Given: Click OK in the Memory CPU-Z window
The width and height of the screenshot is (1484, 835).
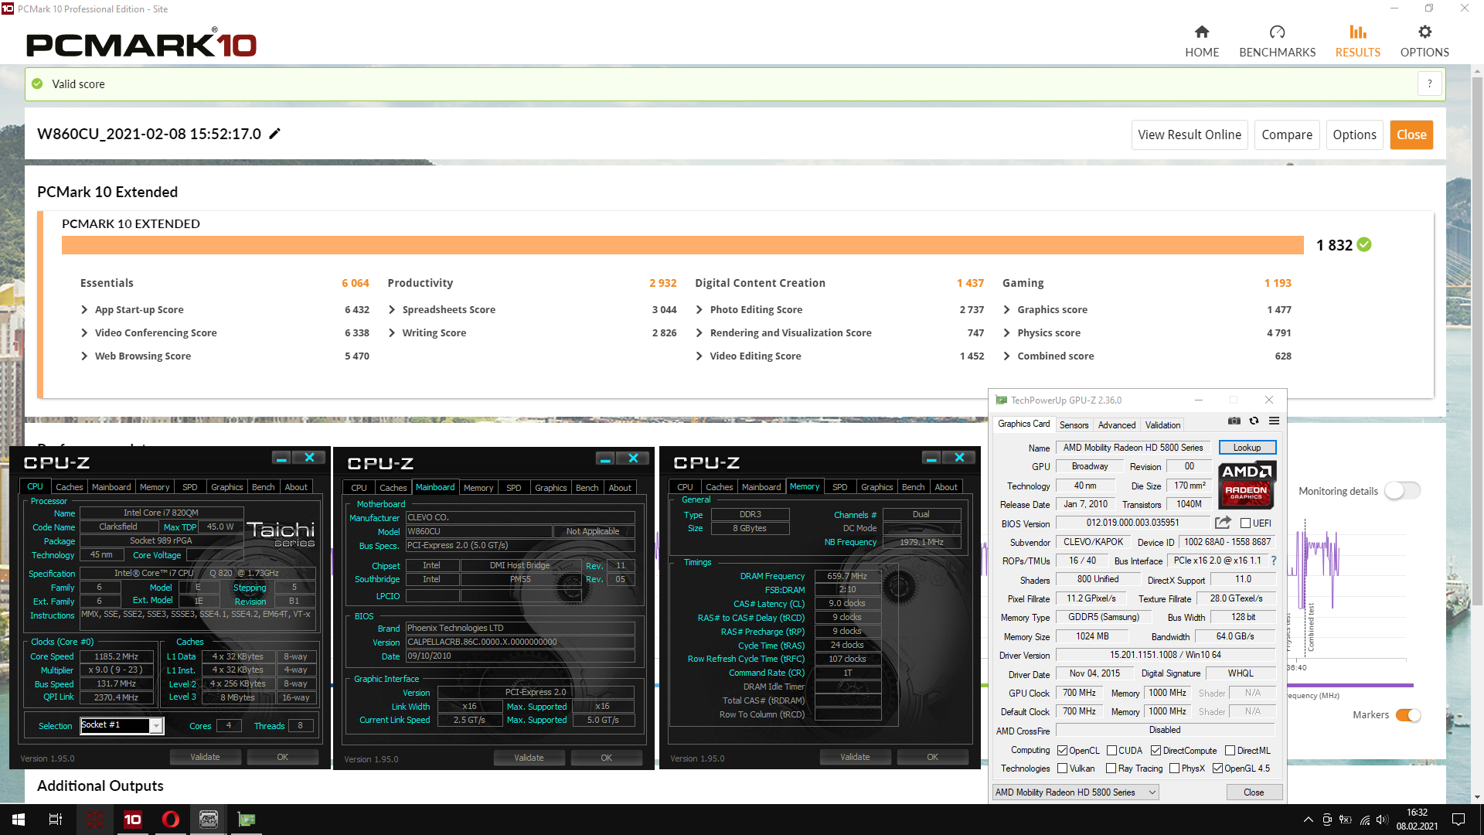Looking at the screenshot, I should click(932, 757).
